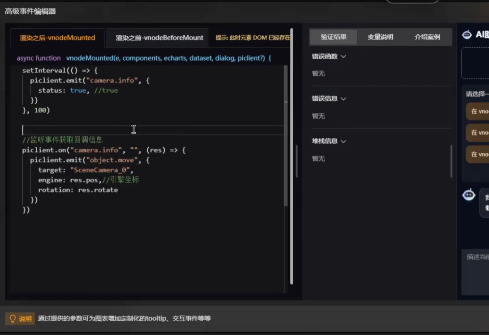Click the third AI suggestion button
Viewport: 489px width, 335px height.
(477, 154)
